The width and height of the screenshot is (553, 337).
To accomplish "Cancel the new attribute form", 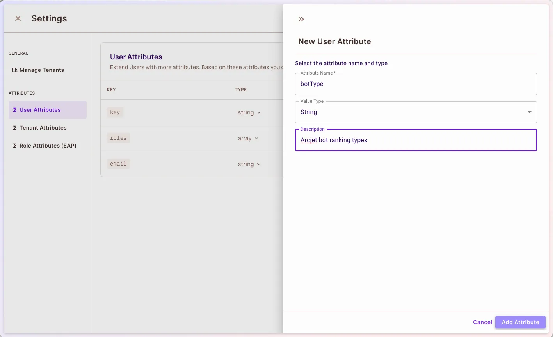I will (482, 322).
